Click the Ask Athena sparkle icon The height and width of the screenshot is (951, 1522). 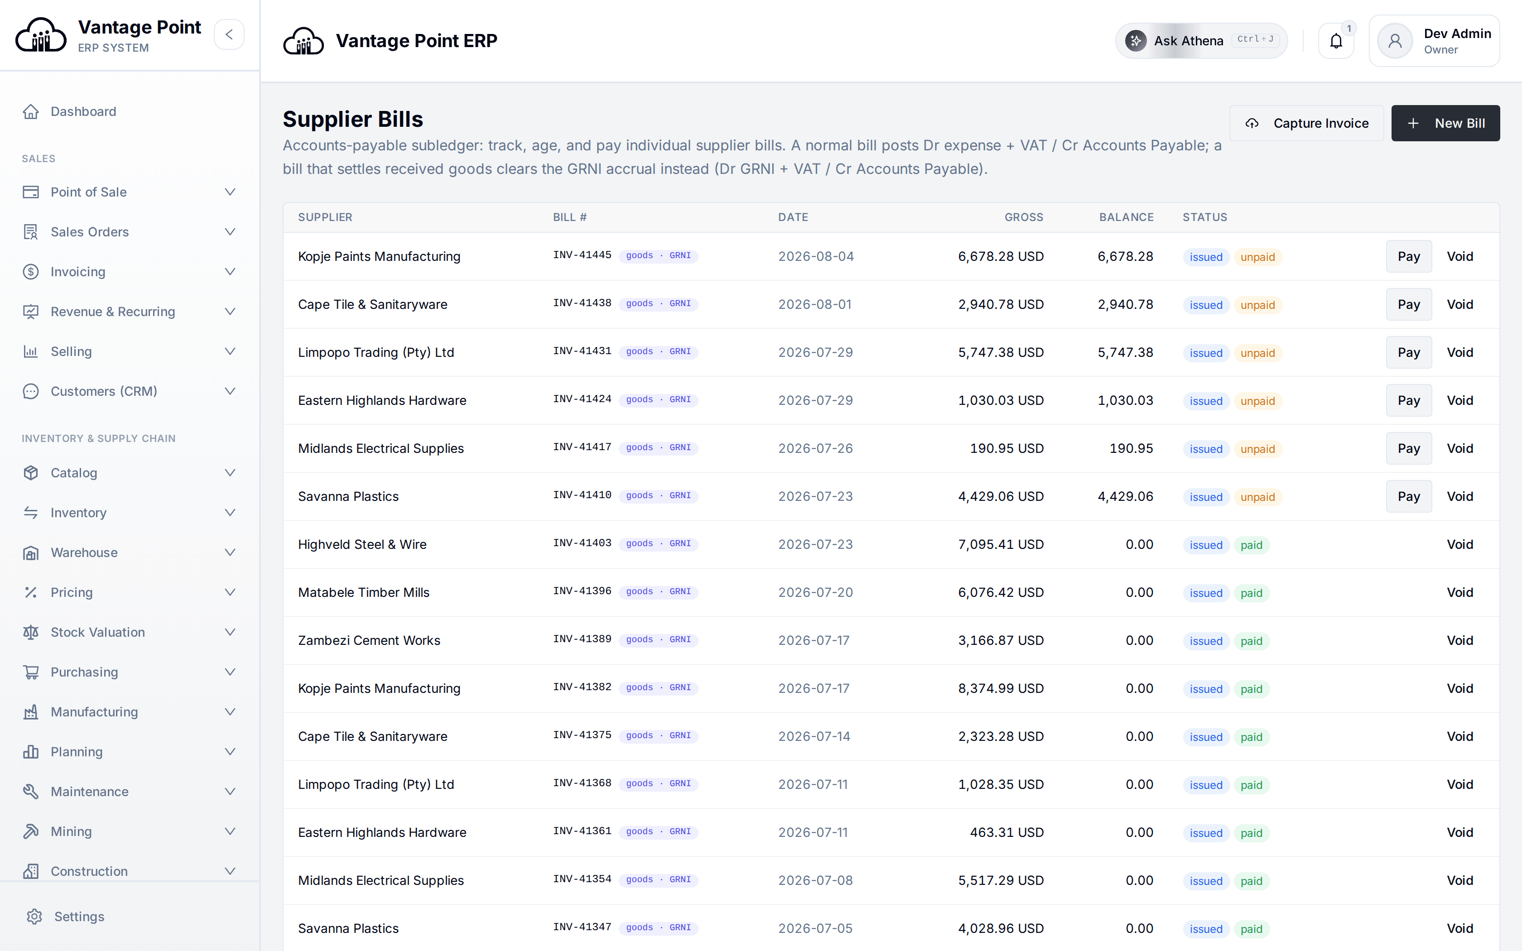(x=1136, y=41)
